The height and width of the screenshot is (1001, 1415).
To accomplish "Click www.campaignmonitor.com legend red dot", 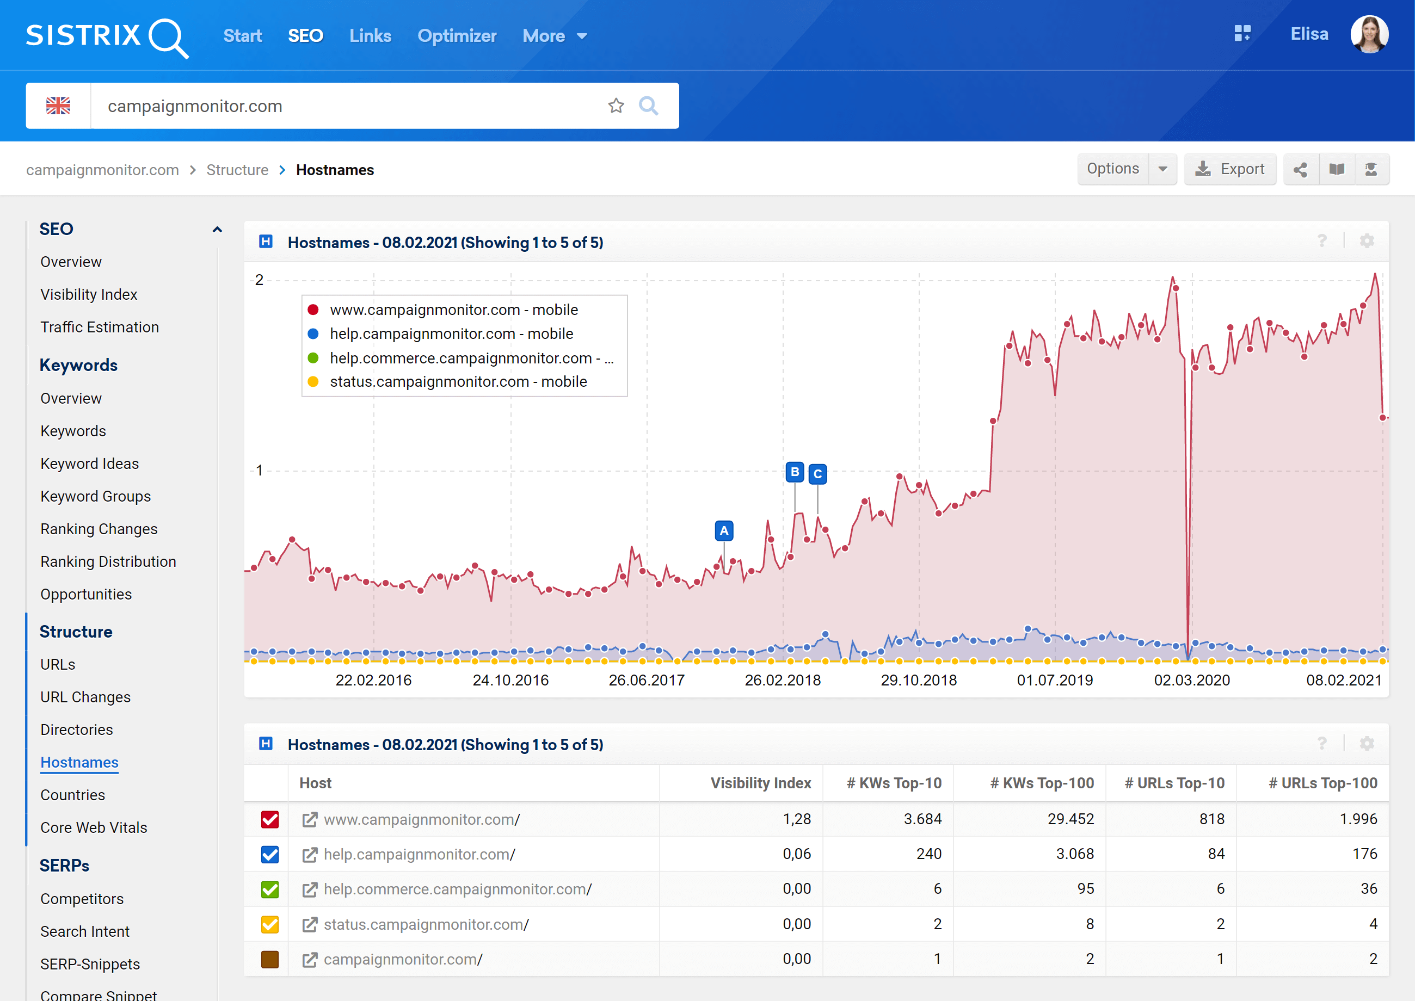I will click(313, 310).
